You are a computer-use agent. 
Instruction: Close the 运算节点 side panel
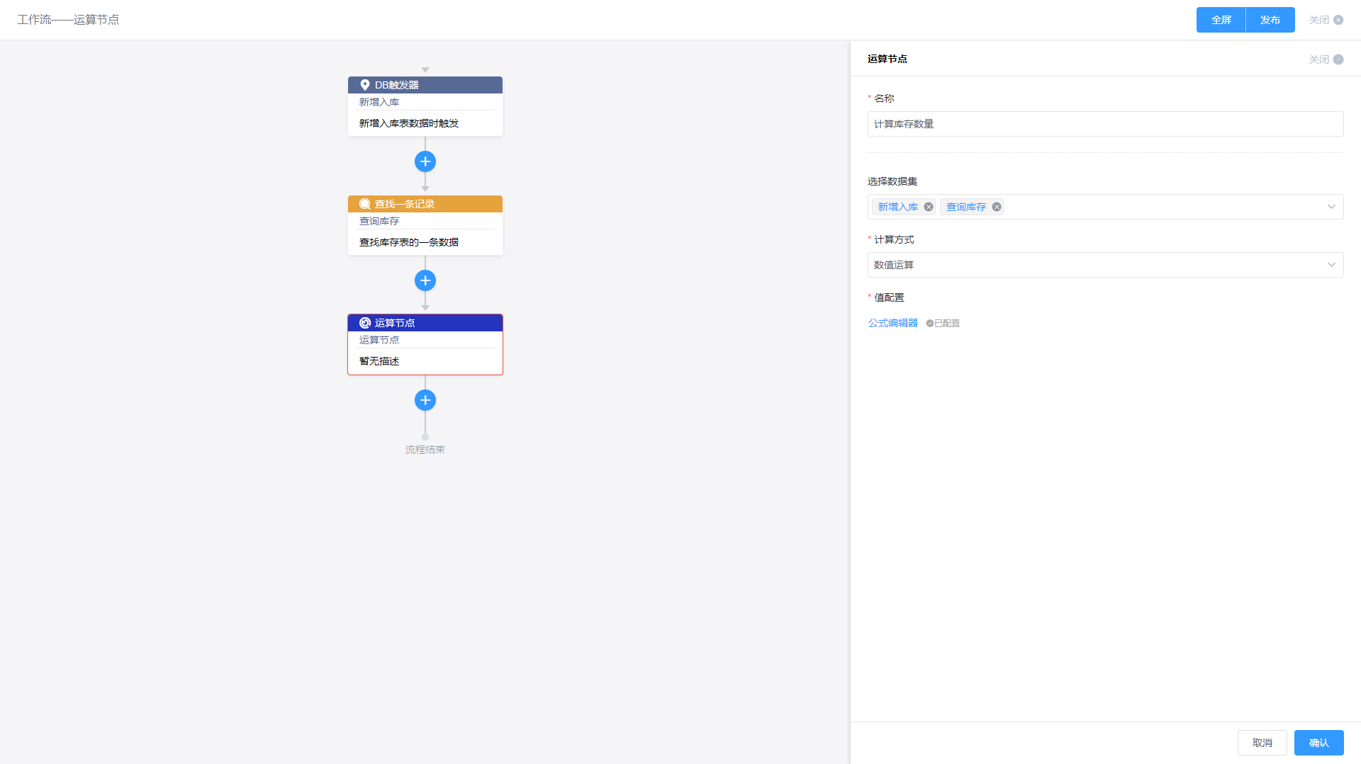coord(1326,59)
